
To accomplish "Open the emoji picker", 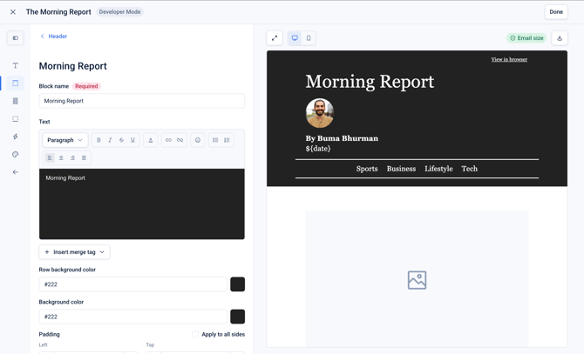I will [x=198, y=140].
